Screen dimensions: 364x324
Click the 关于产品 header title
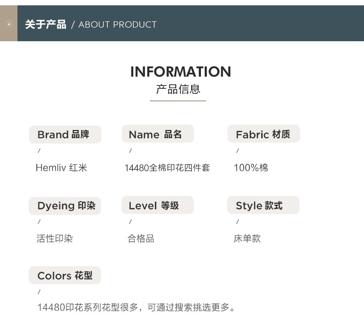point(46,24)
